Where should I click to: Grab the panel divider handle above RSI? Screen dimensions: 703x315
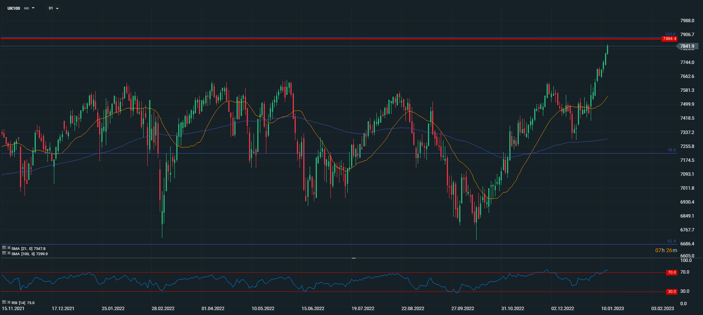pyautogui.click(x=354, y=258)
